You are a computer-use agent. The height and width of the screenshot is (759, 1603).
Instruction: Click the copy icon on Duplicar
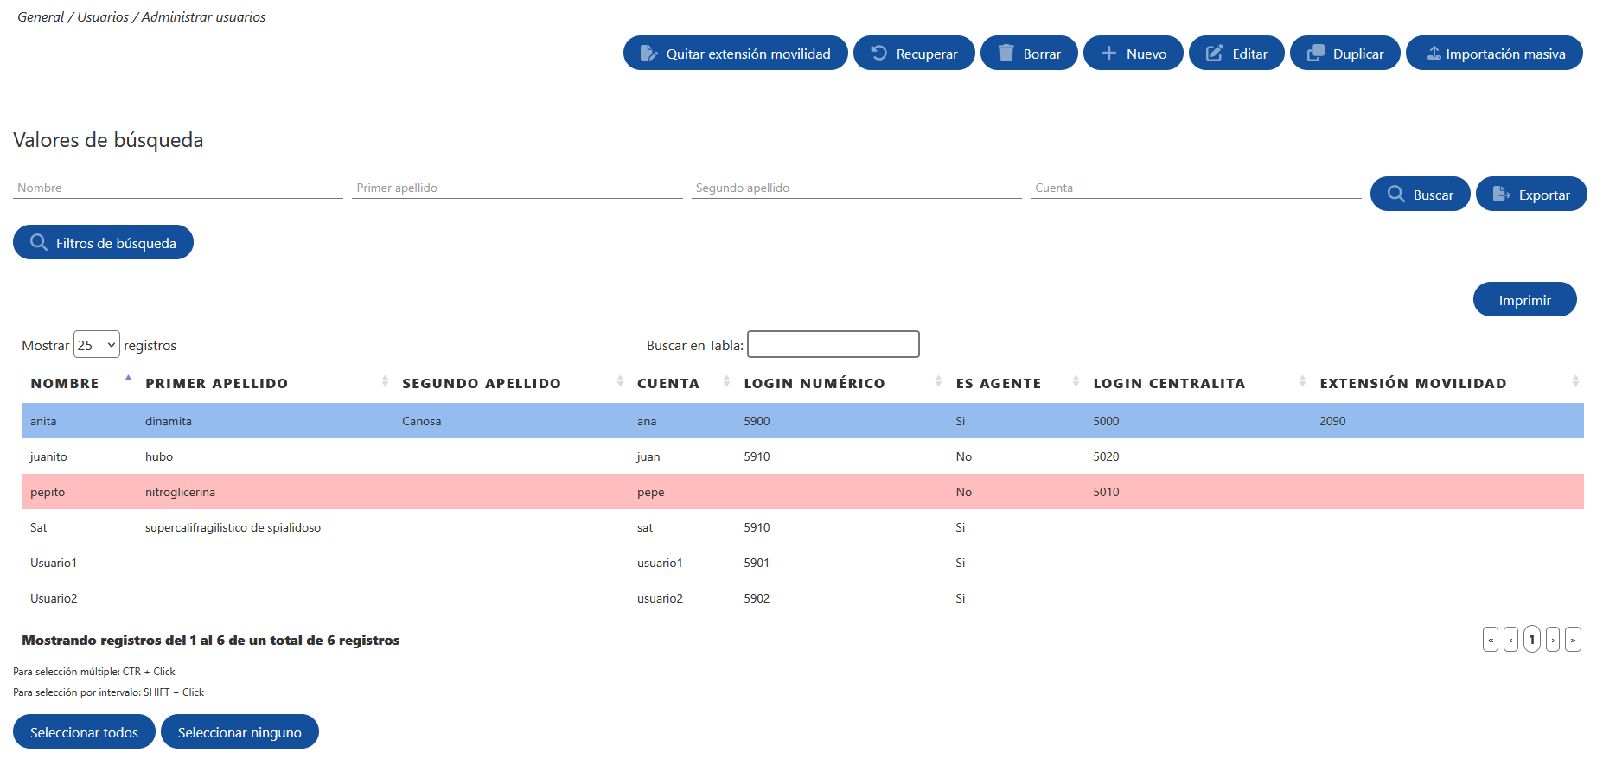point(1316,54)
